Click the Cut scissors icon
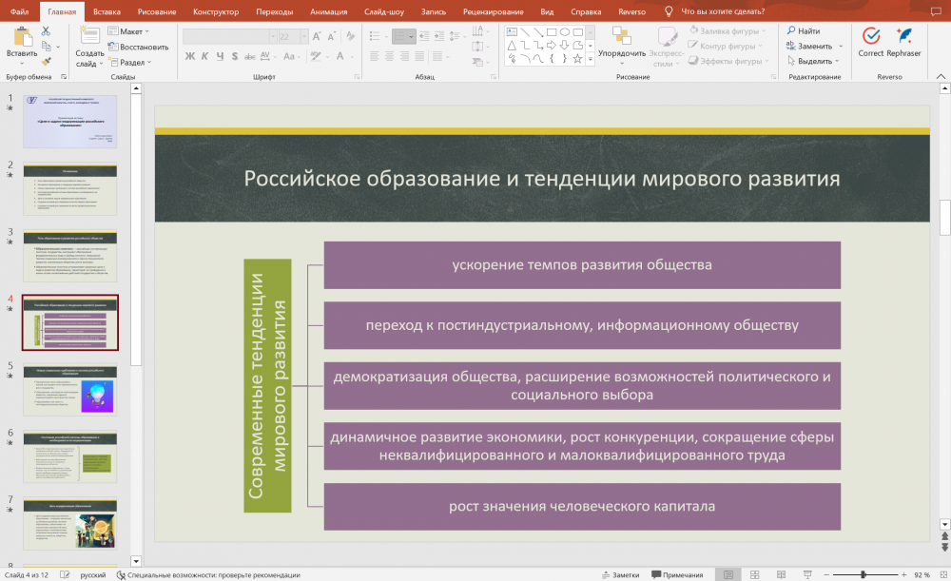Screen dimensions: 951x581 tap(46, 31)
